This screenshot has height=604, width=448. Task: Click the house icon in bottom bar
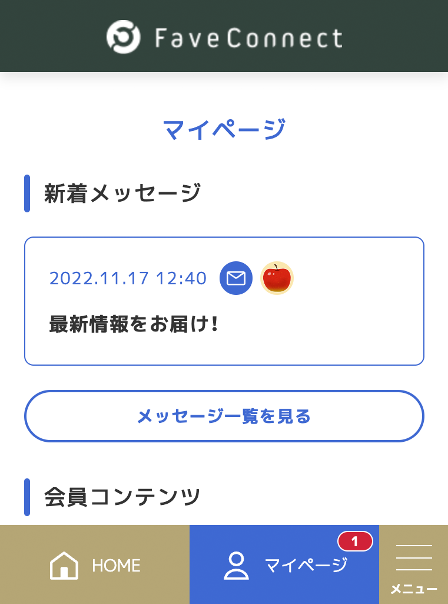[x=64, y=565]
